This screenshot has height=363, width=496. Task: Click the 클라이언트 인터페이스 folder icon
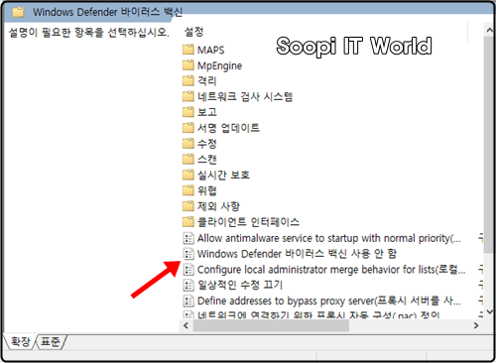pyautogui.click(x=188, y=221)
